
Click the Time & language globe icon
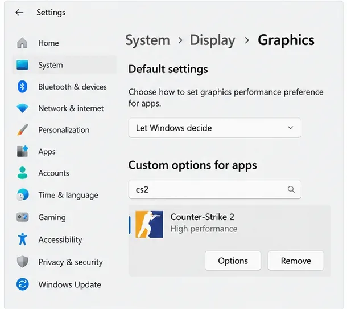(23, 195)
